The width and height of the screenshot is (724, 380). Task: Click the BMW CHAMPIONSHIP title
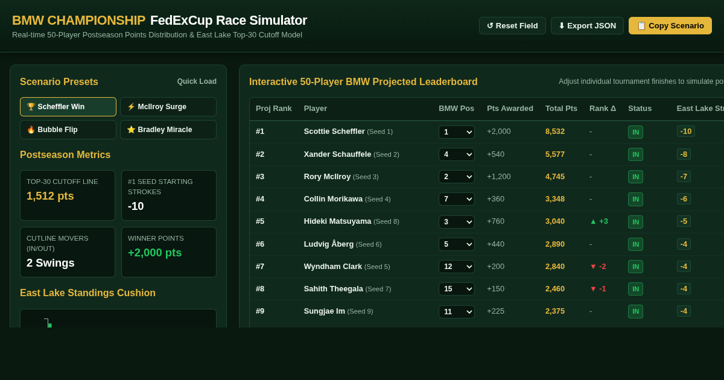click(78, 21)
